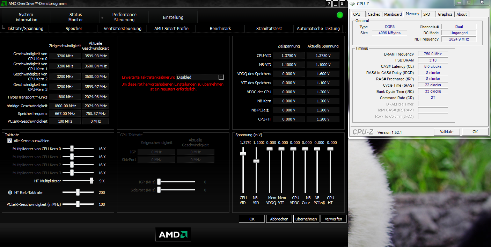Click the CPU-VID Zielspannung field 1.3750 V
Viewport: 491px width, 247px height.
tap(289, 56)
